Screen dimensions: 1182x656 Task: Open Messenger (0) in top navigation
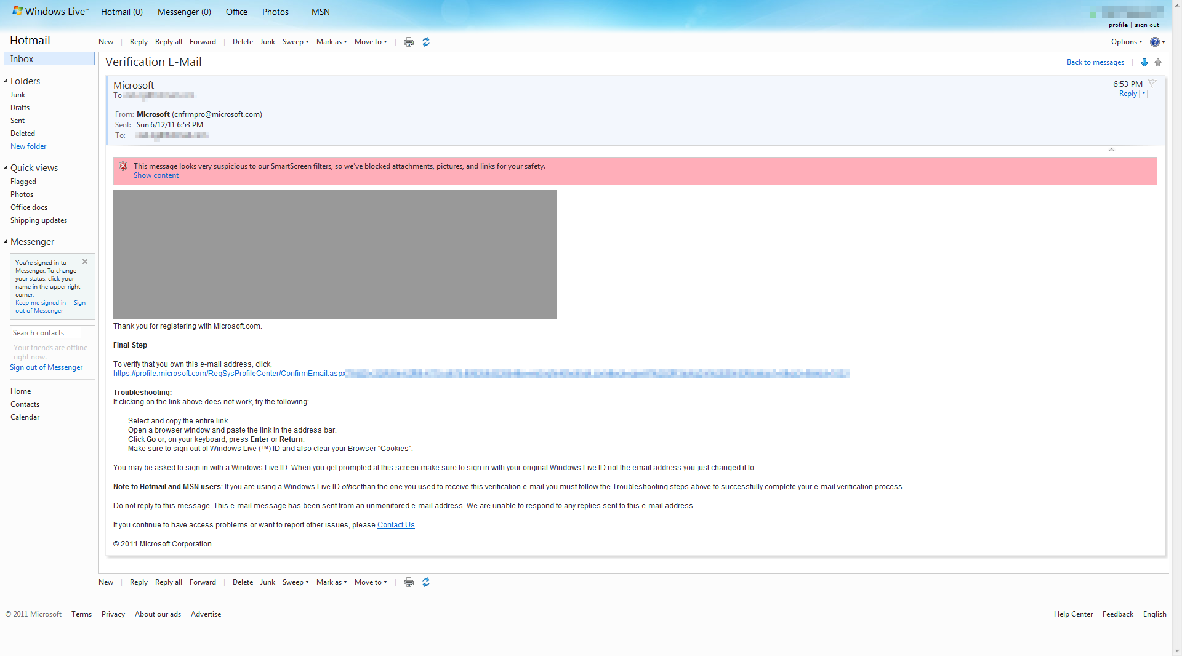pyautogui.click(x=184, y=12)
